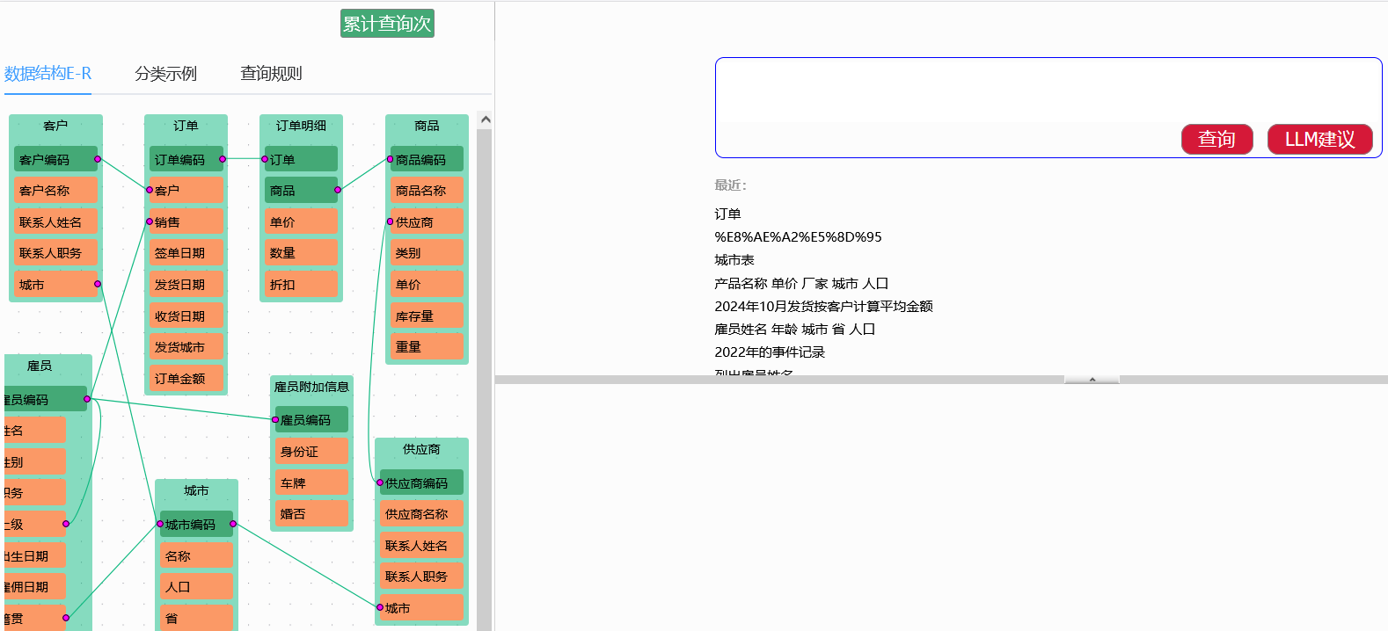Click the green 累计查询次 badge
Screen dimensions: 1388x631
(387, 24)
